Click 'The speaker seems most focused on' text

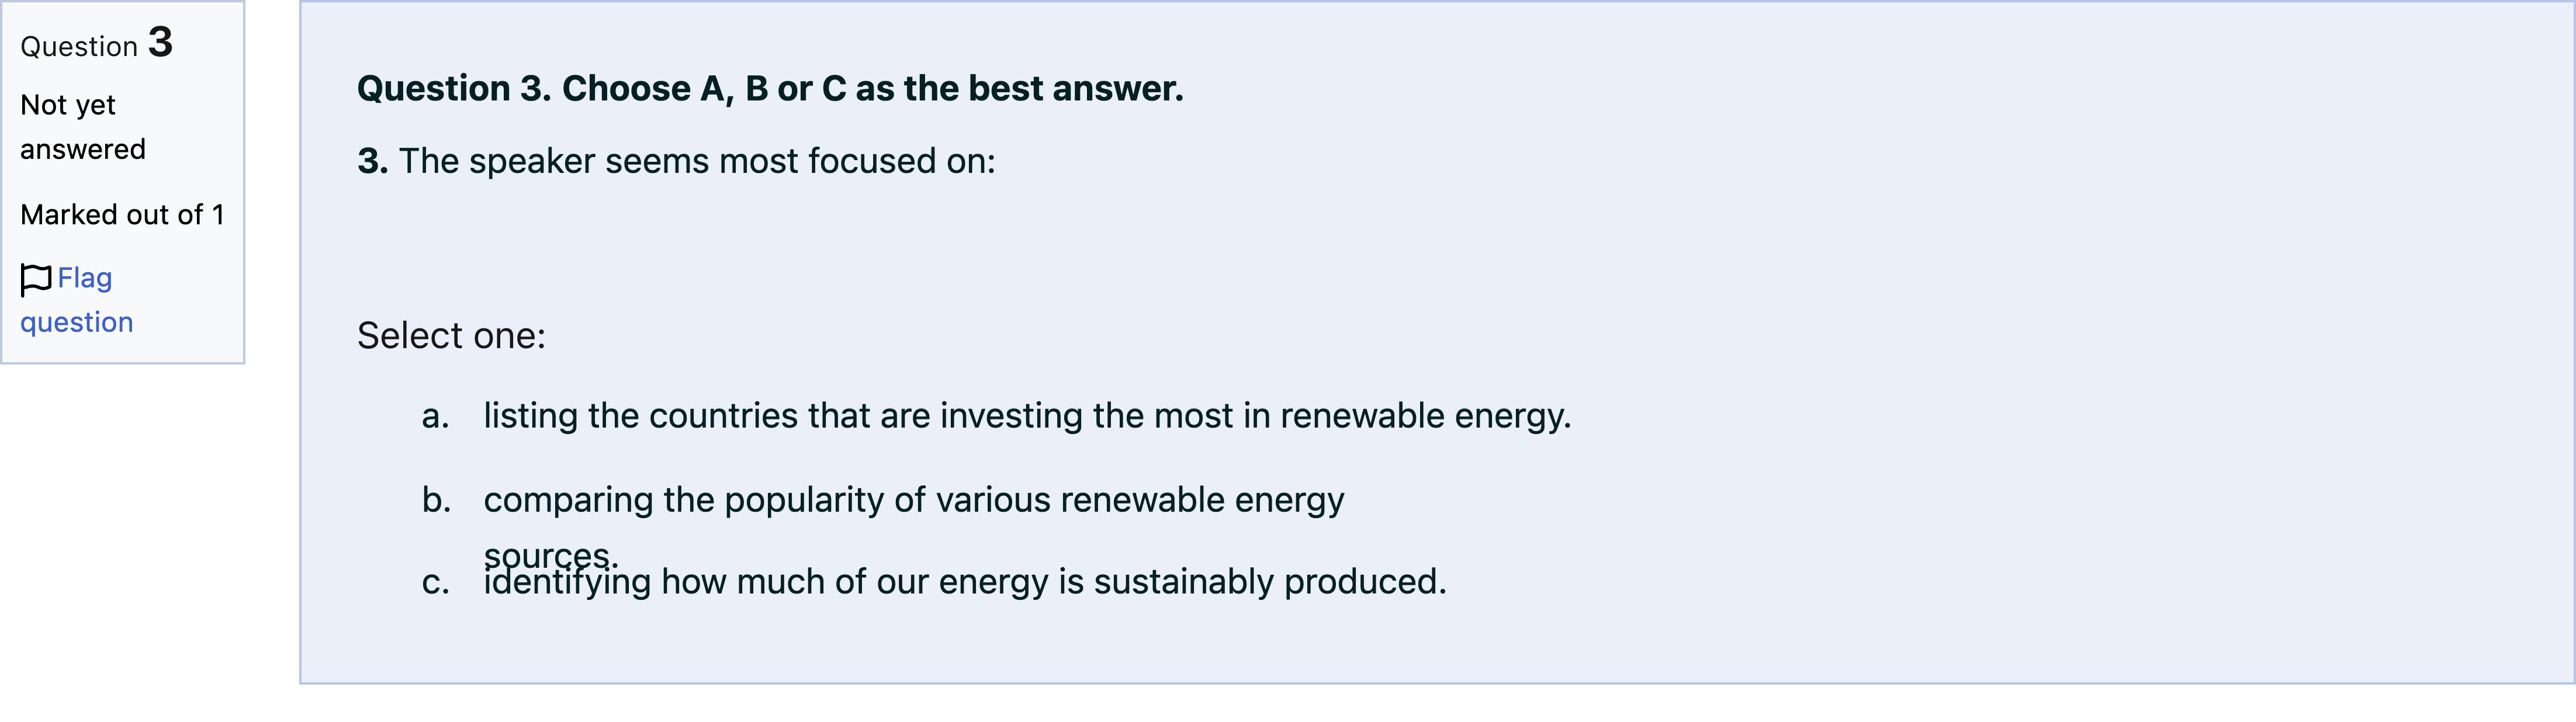(697, 161)
